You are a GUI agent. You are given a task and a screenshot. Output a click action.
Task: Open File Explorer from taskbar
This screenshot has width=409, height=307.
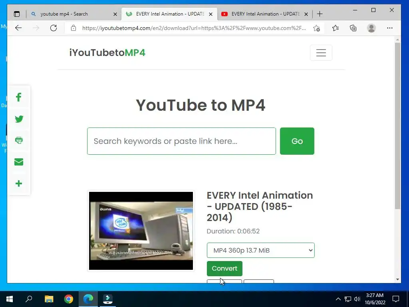[x=49, y=299]
